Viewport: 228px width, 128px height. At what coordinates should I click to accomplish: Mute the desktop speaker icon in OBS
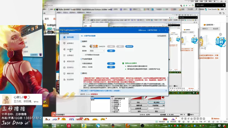click(x=163, y=98)
